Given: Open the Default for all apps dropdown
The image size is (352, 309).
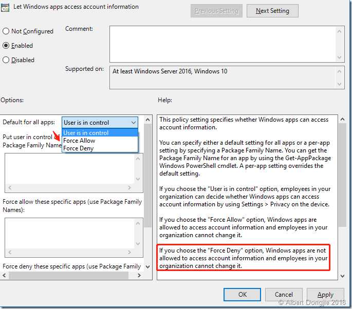Looking at the screenshot, I should tap(100, 123).
